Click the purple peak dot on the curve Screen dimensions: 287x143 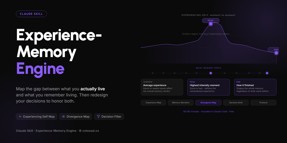coord(211,24)
